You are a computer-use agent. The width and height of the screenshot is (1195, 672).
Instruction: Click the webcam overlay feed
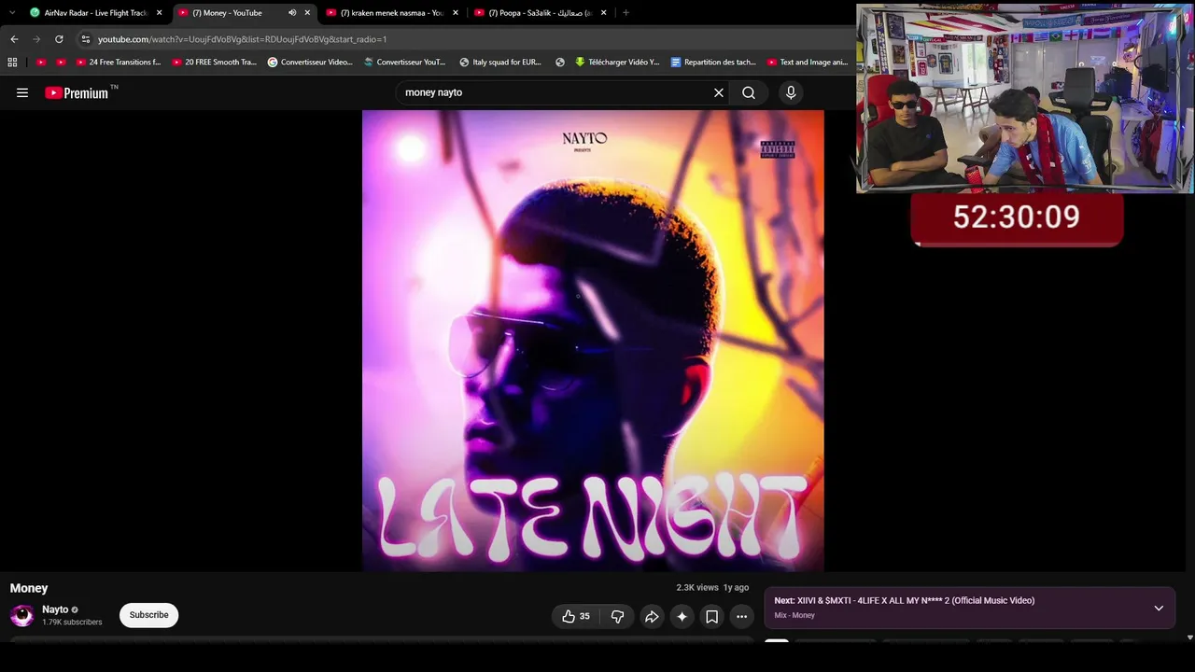coord(1024,99)
